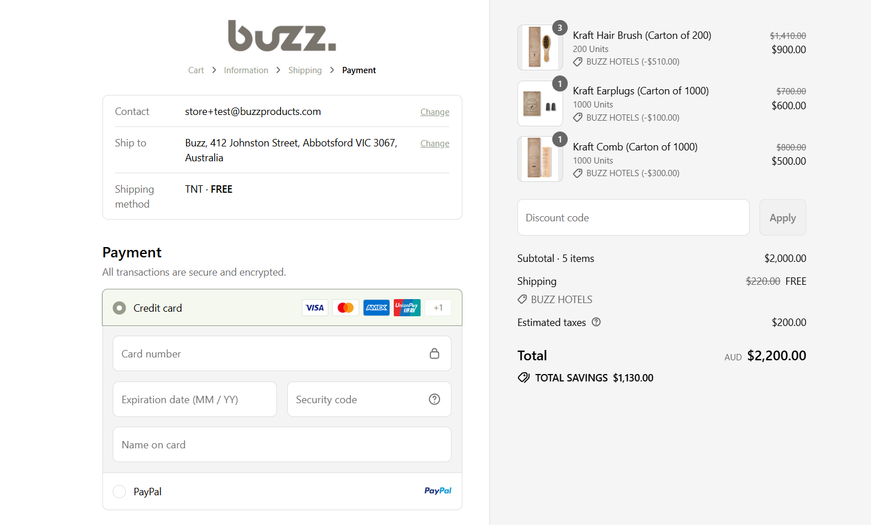
Task: Click the lock icon in Card number field
Action: pyautogui.click(x=434, y=353)
